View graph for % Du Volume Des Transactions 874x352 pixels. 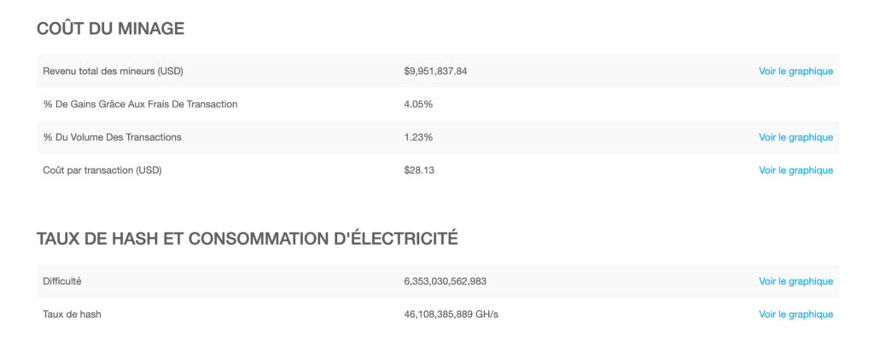[795, 137]
